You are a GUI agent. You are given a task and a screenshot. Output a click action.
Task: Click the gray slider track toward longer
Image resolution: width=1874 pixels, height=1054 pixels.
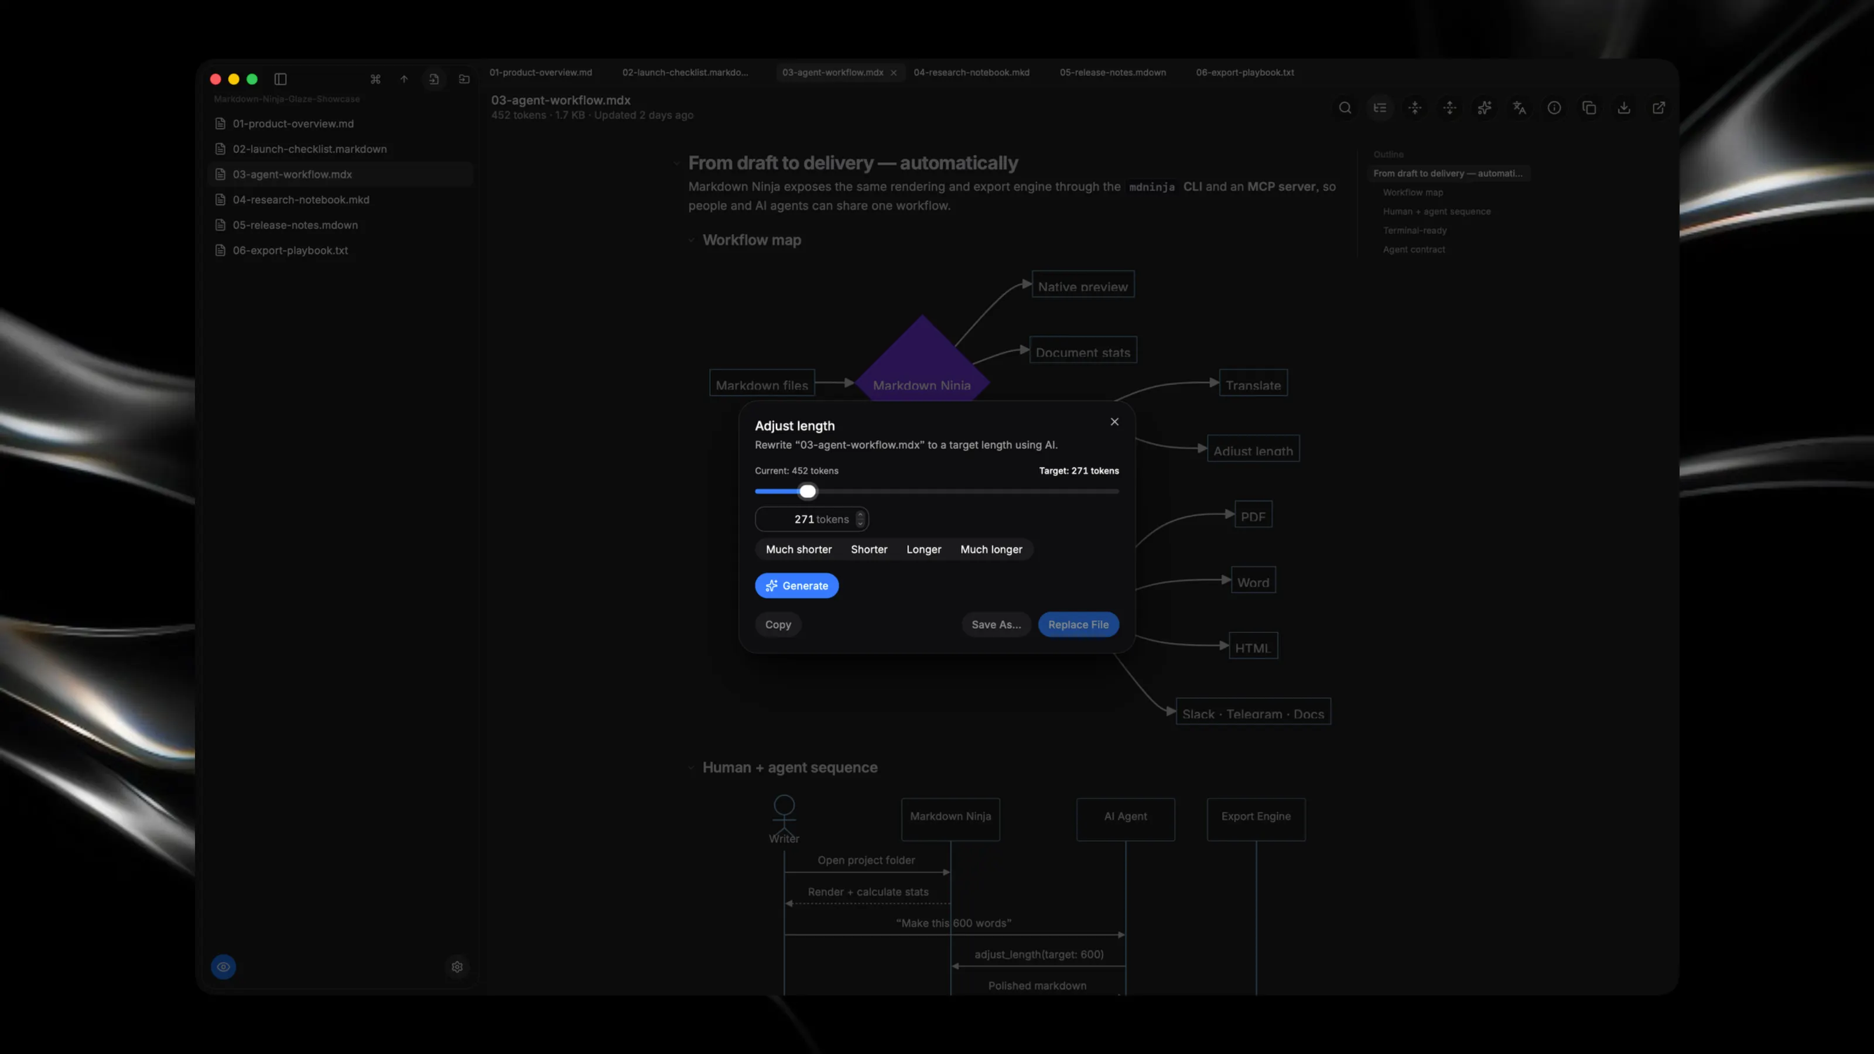967,491
